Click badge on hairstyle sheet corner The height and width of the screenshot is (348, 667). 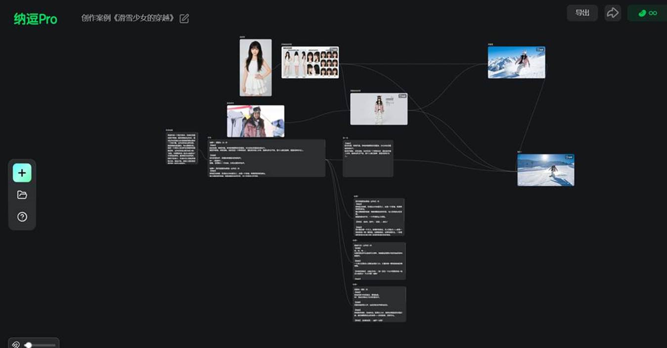point(333,50)
